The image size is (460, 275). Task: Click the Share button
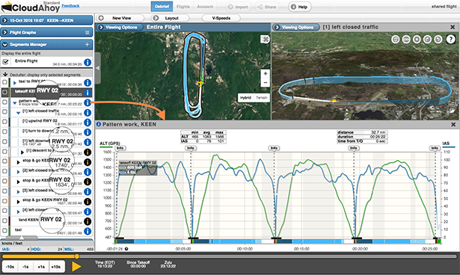267,7
